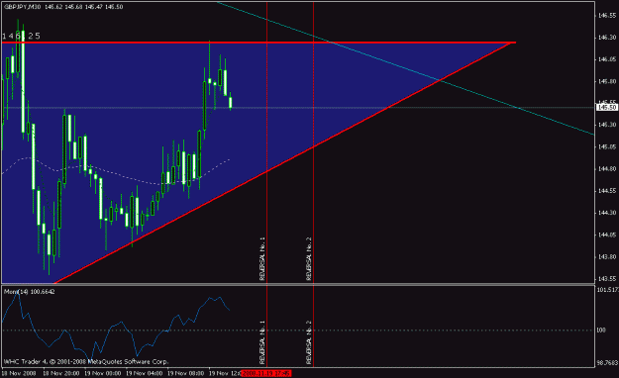Click the 145.80 price scale value

pyautogui.click(x=607, y=81)
